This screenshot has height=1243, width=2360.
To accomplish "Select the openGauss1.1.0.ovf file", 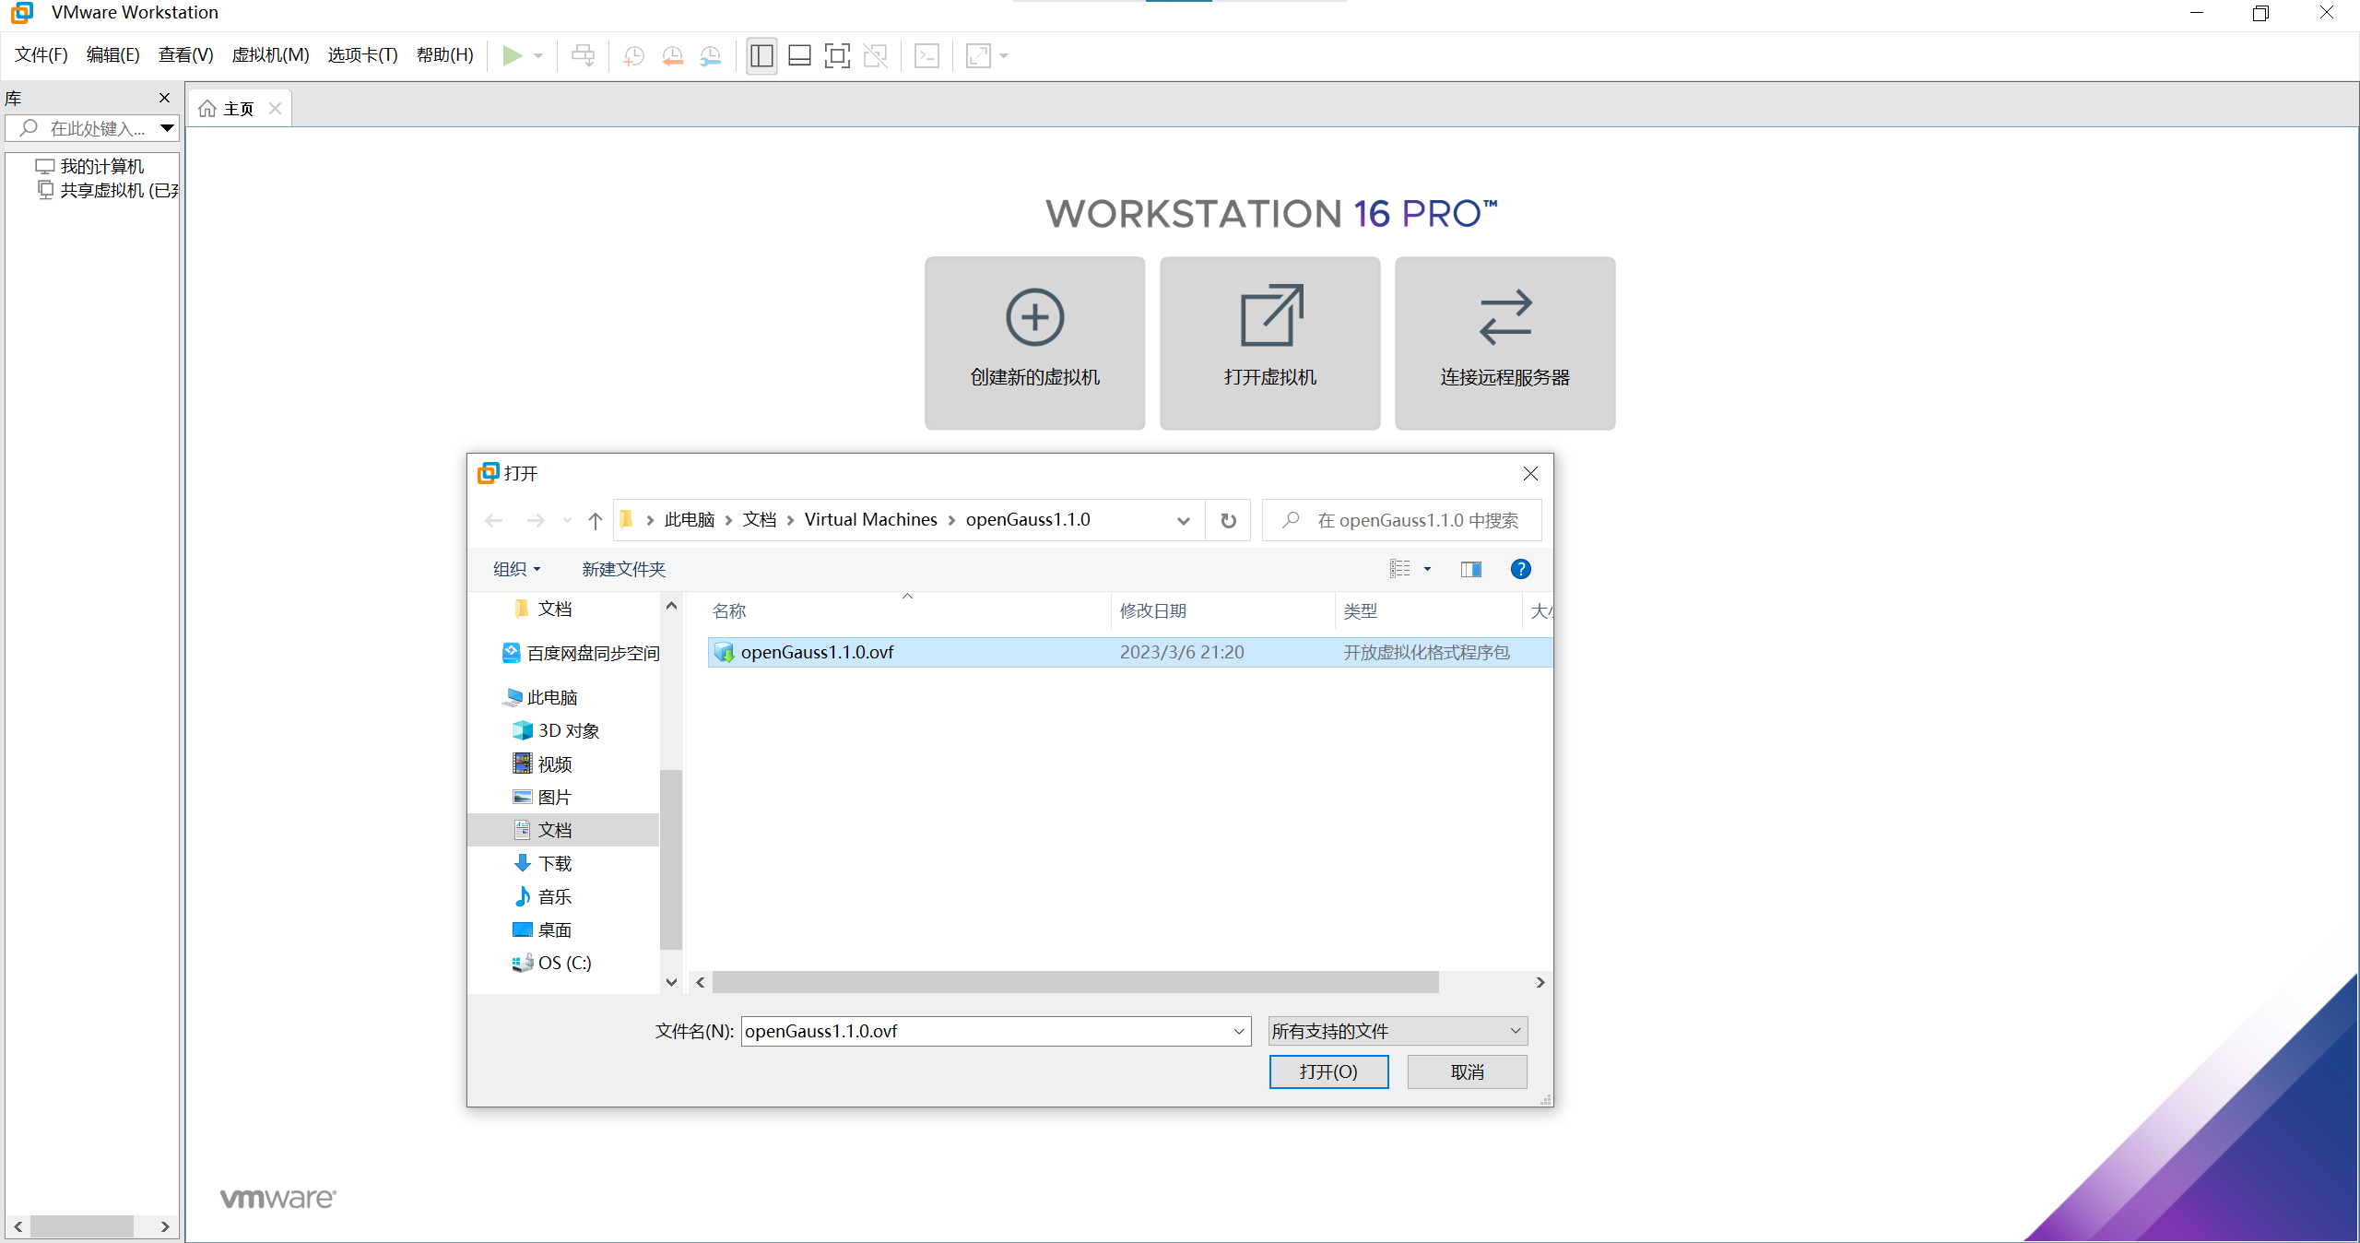I will 1129,652.
